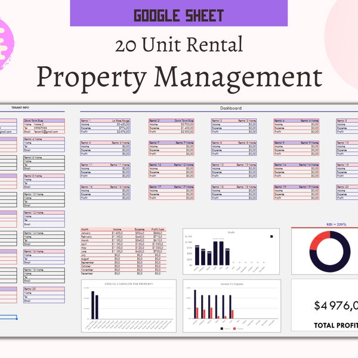Screen dimensions: 358x358
Task: Click the ROI donut chart
Action: tap(330, 251)
